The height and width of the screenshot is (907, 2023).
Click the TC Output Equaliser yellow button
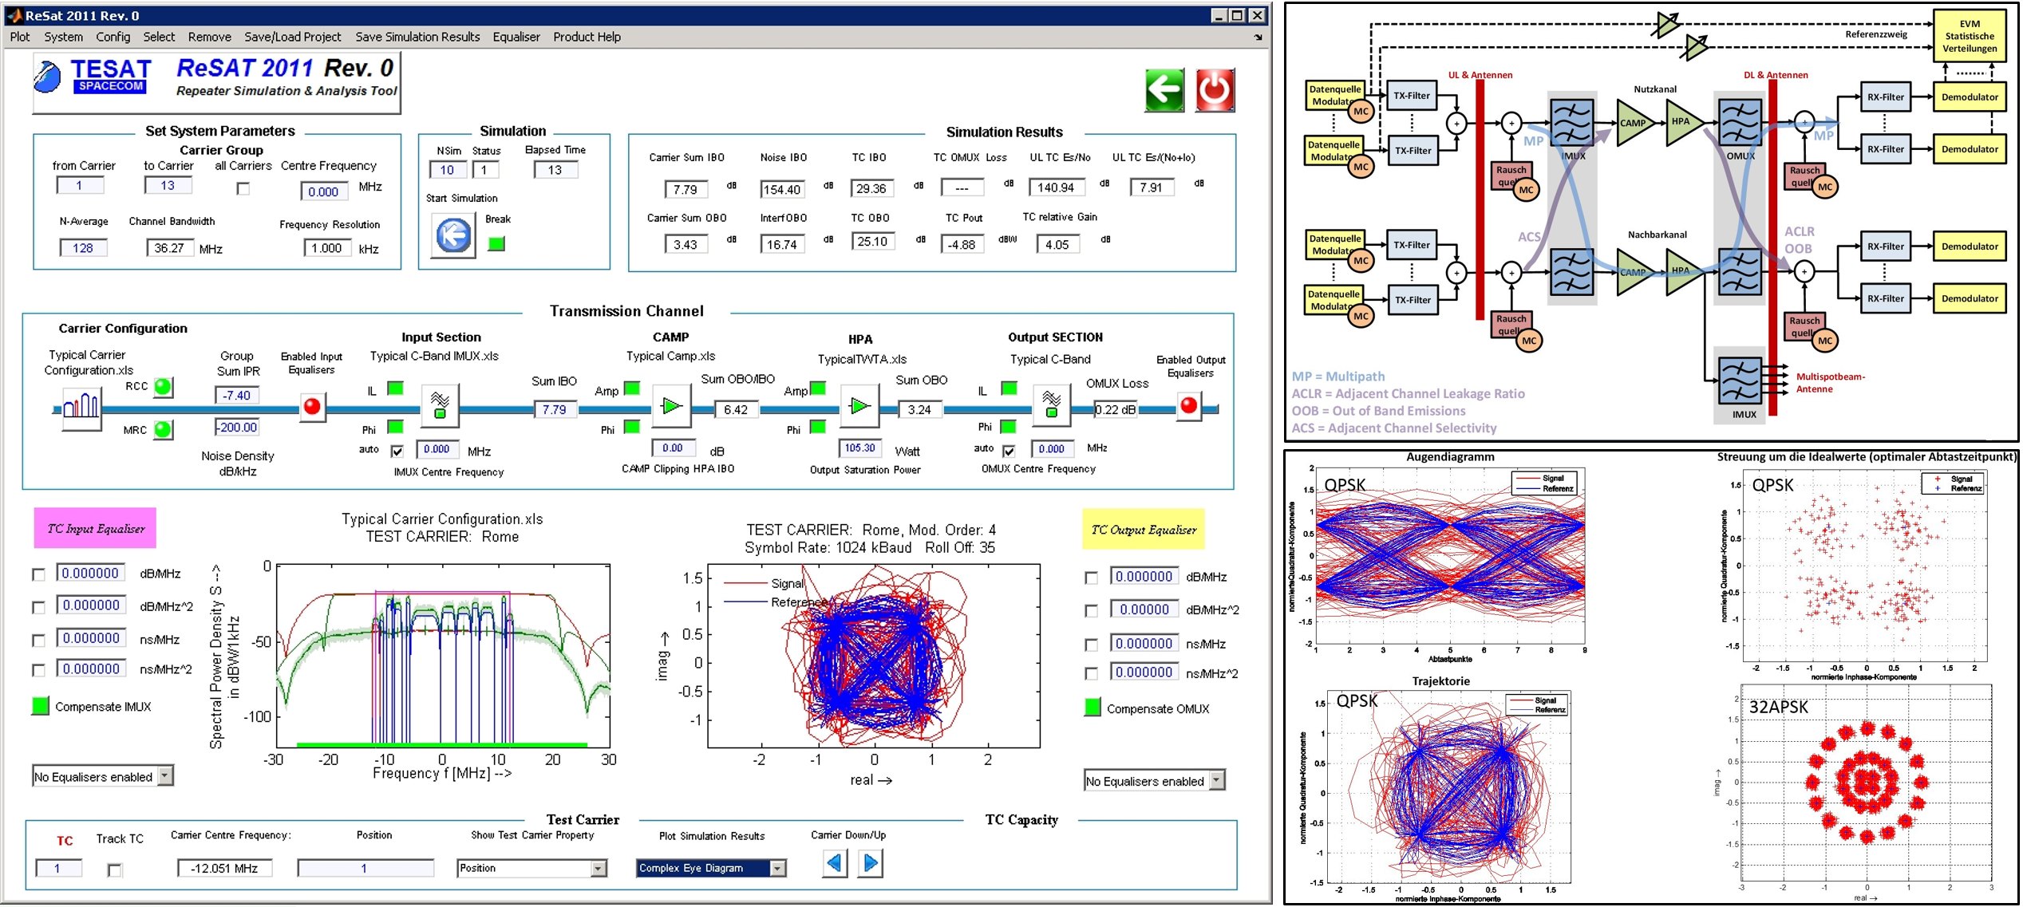point(1144,530)
